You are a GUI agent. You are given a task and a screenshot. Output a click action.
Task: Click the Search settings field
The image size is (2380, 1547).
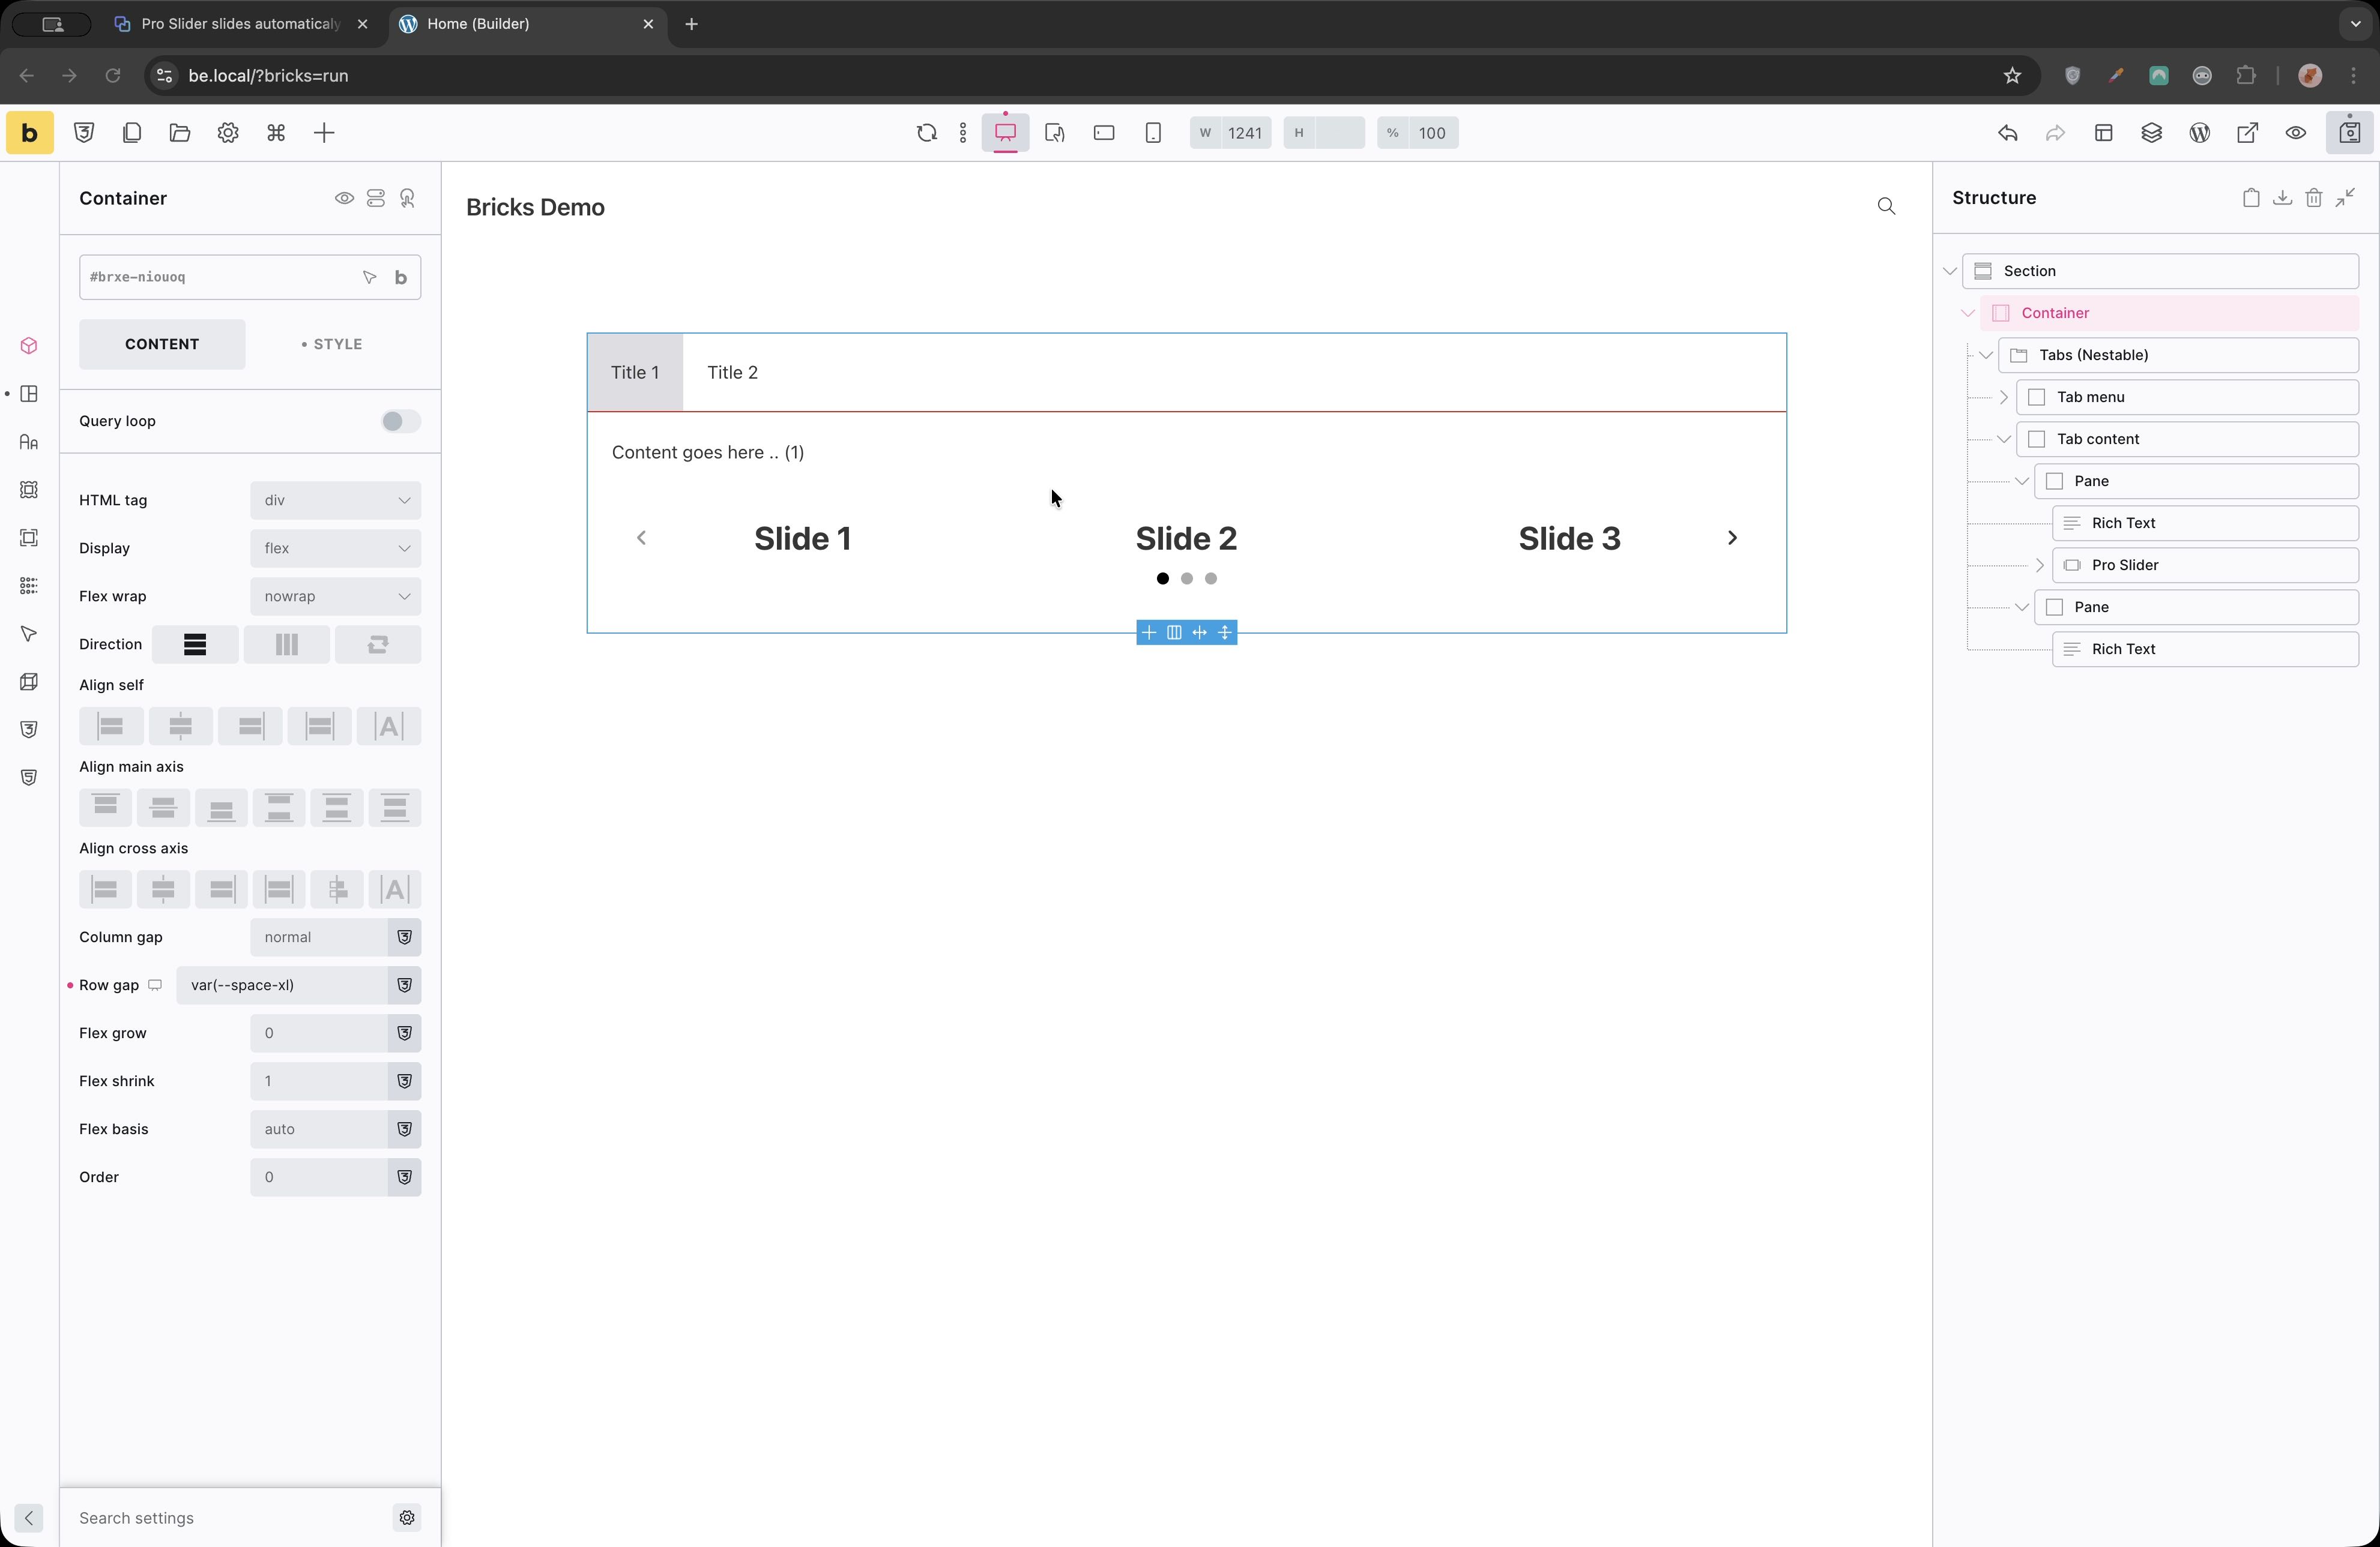pos(232,1518)
